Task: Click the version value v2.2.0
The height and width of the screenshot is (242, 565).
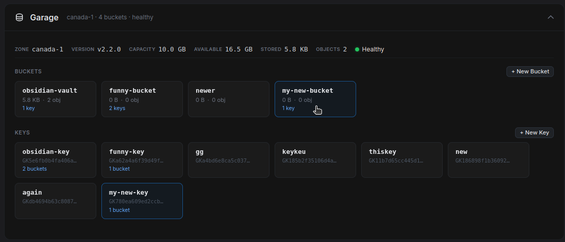Action: [109, 49]
